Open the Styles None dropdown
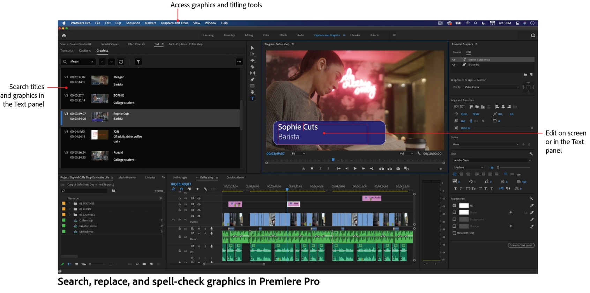This screenshot has width=590, height=293. [x=486, y=145]
